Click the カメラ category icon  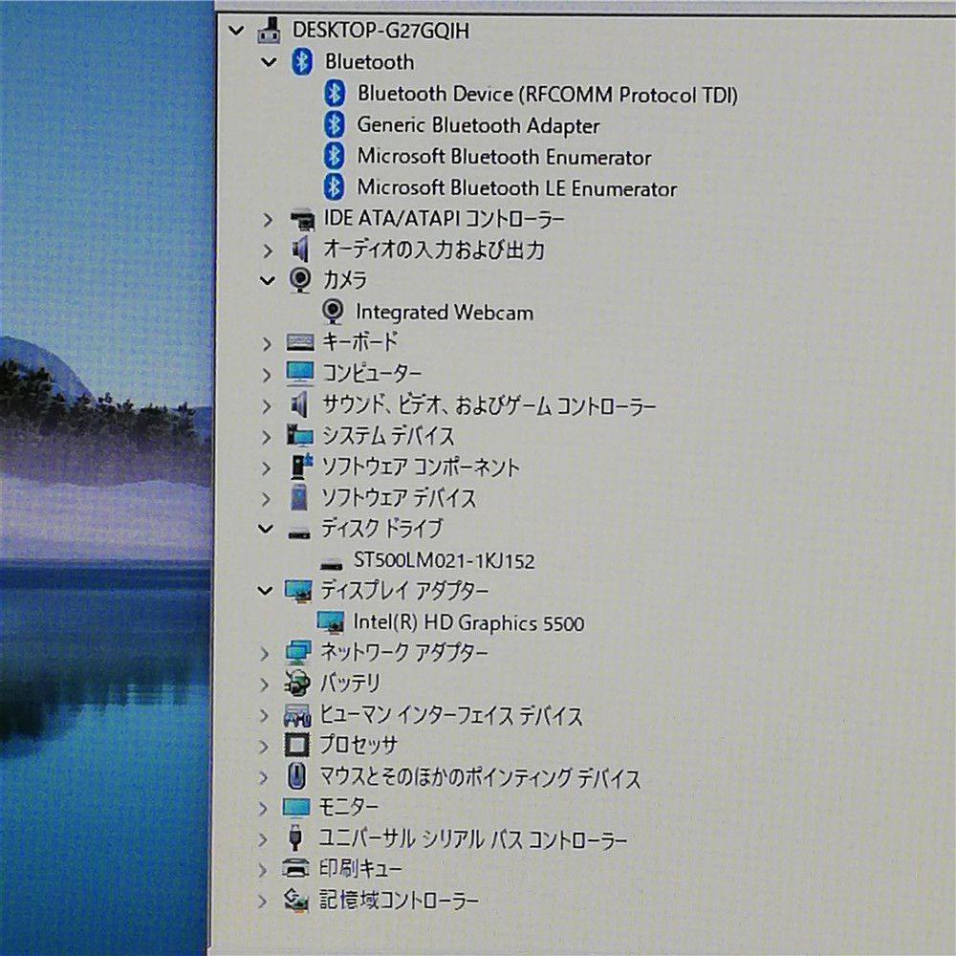(300, 279)
